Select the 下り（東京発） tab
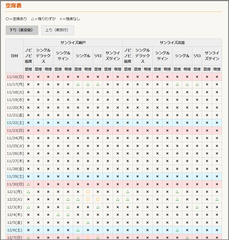Screen dimensions: 229x240 (x=22, y=30)
